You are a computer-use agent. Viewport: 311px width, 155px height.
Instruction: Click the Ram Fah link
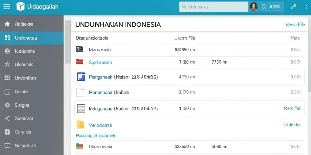click(x=292, y=108)
